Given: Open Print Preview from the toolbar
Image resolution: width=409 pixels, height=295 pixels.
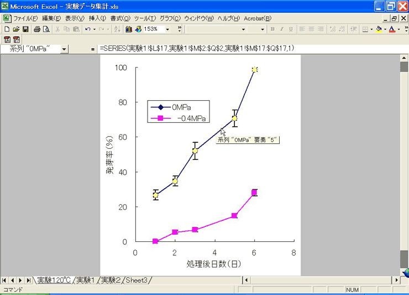Looking at the screenshot, I should tap(45, 29).
